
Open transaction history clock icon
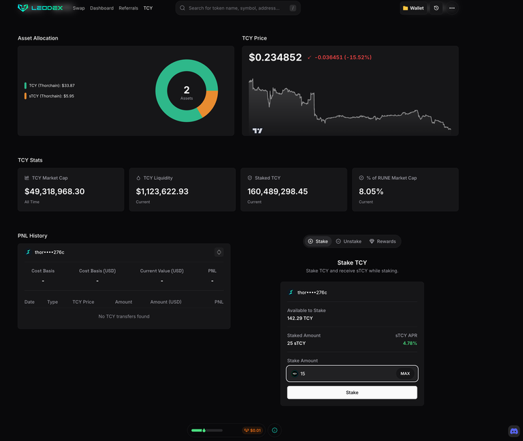tap(437, 8)
